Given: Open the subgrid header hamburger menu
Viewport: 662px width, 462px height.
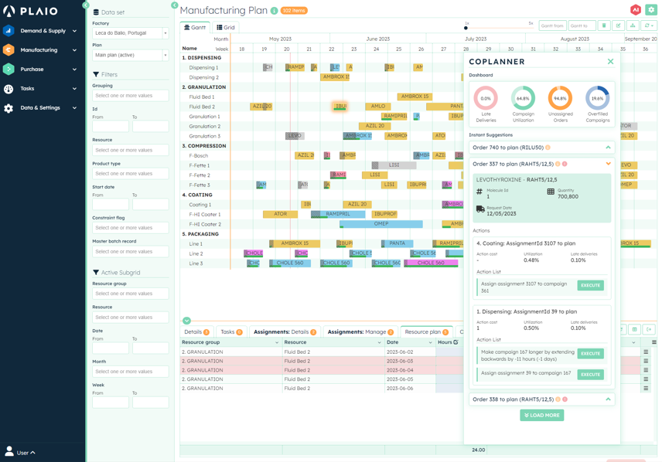Looking at the screenshot, I should click(x=654, y=342).
